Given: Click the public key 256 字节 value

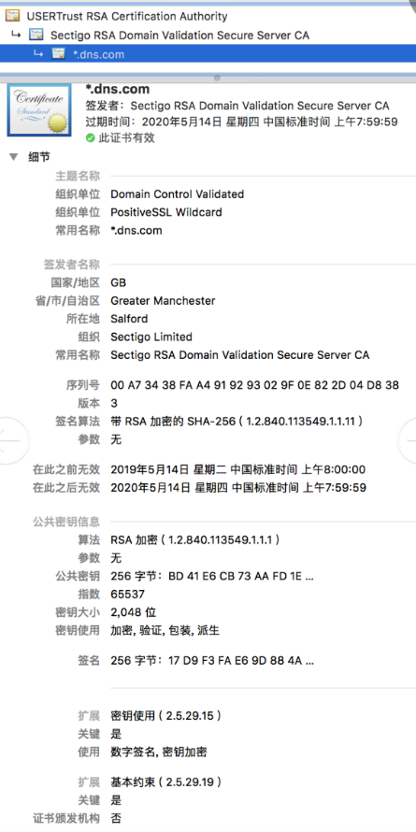Looking at the screenshot, I should (211, 576).
